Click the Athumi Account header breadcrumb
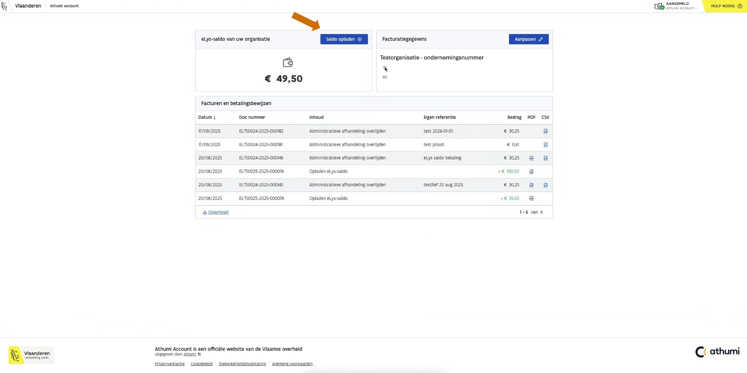The width and height of the screenshot is (747, 373). (64, 6)
